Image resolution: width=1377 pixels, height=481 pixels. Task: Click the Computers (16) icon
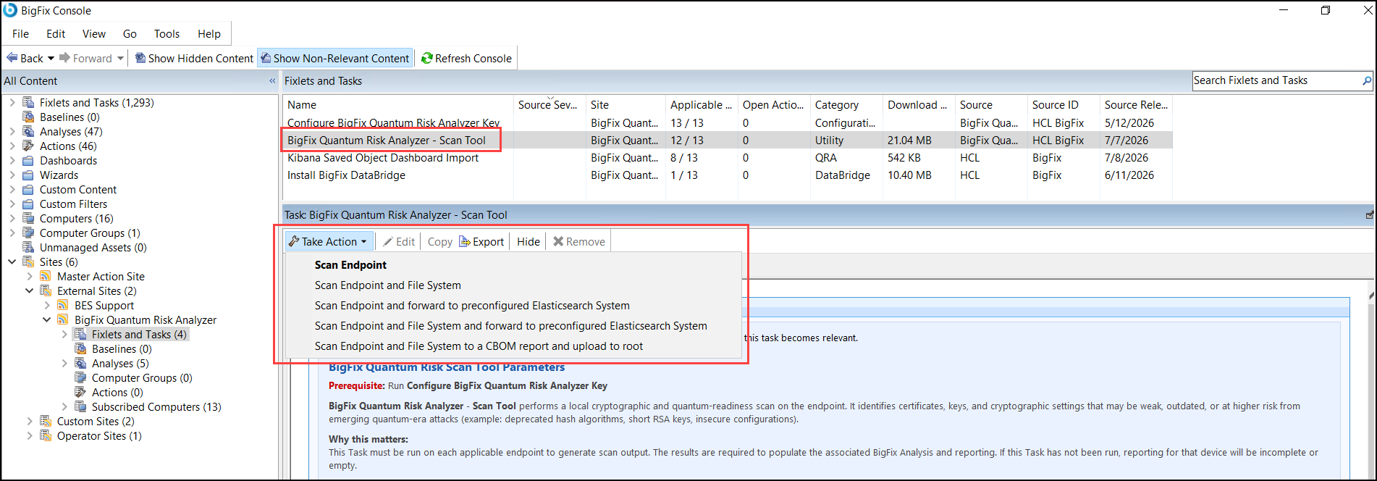click(x=28, y=218)
